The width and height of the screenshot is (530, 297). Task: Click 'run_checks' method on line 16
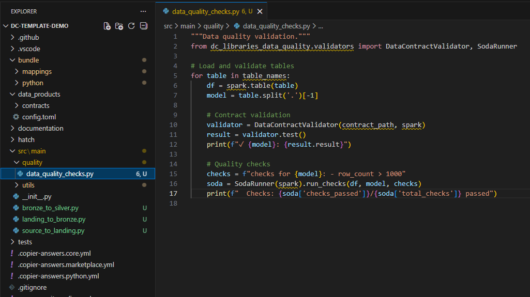[x=326, y=183]
